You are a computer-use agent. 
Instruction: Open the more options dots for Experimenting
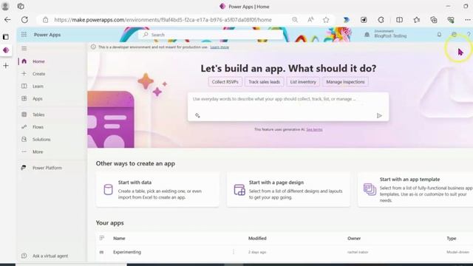coord(234,252)
